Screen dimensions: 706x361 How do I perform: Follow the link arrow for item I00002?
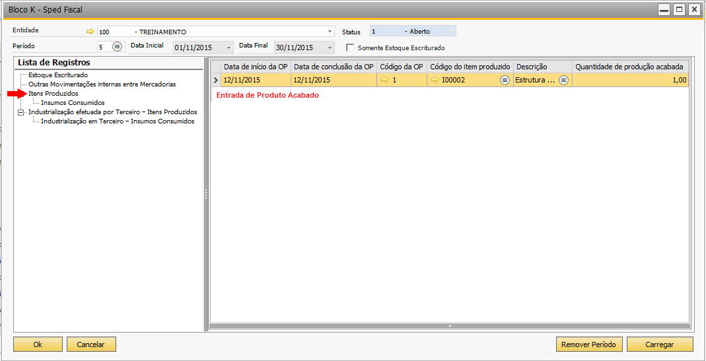click(435, 80)
